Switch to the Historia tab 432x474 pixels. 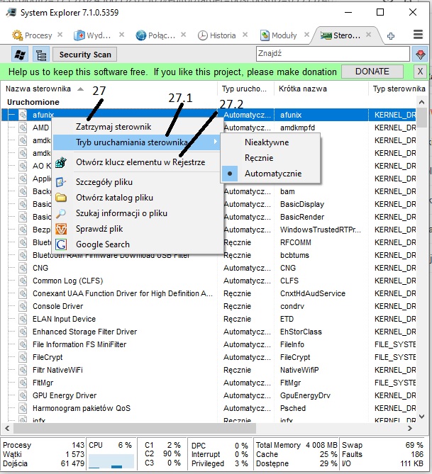point(223,35)
